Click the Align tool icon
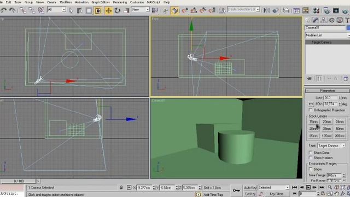The image size is (350, 197). (x=276, y=10)
